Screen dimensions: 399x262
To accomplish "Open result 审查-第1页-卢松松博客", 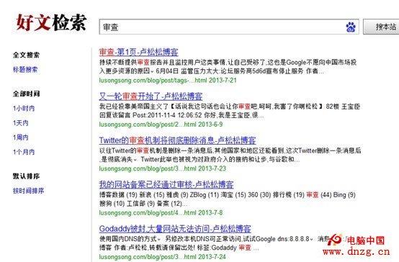I will [x=139, y=52].
